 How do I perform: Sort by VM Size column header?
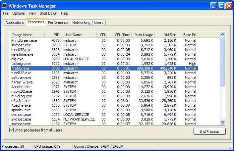166,35
